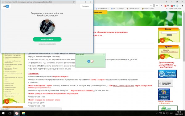
Task: Open the browser downloads arrow icon
Action: pos(182,6)
